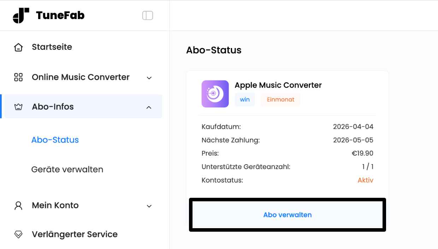
Task: Click the TuneFab logo icon
Action: [x=21, y=16]
